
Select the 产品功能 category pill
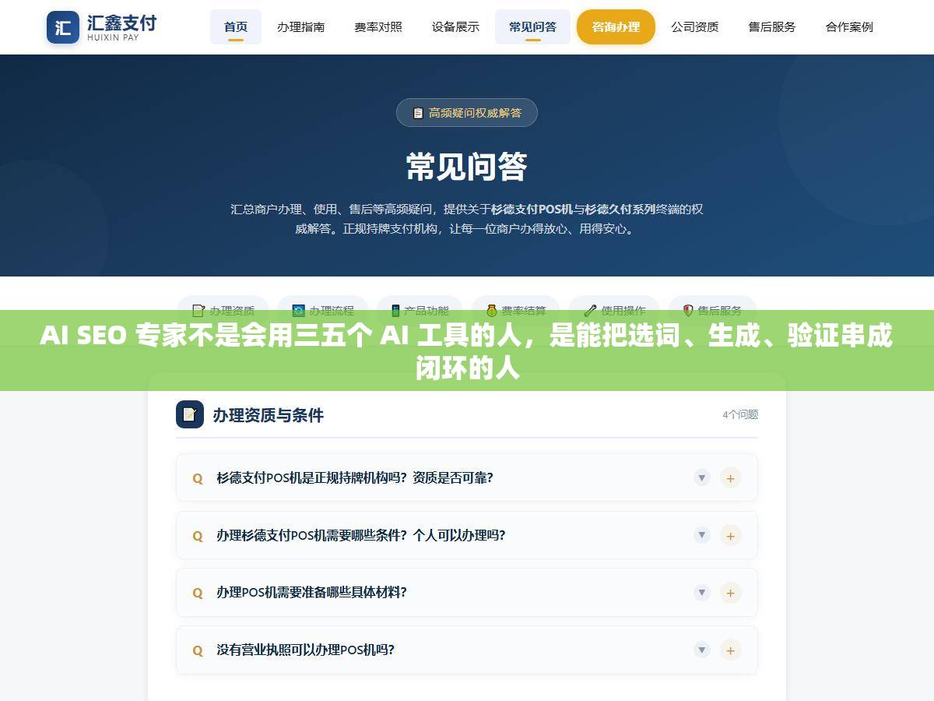coord(420,311)
